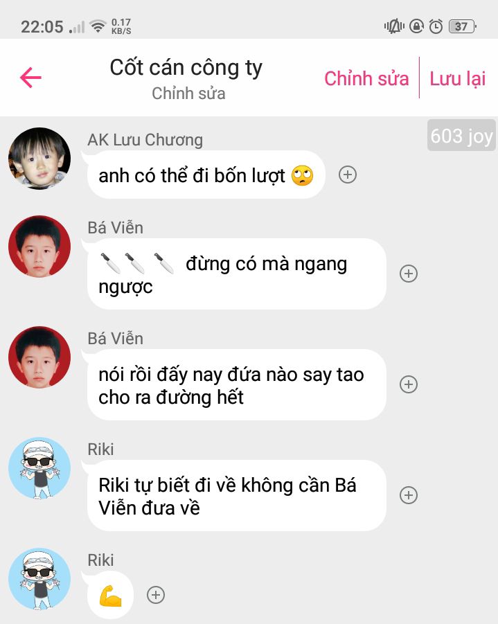Tap the rotation lock status icon
Viewport: 498px width, 624px height.
(416, 26)
